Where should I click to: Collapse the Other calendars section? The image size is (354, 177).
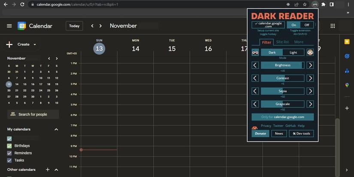[56, 170]
